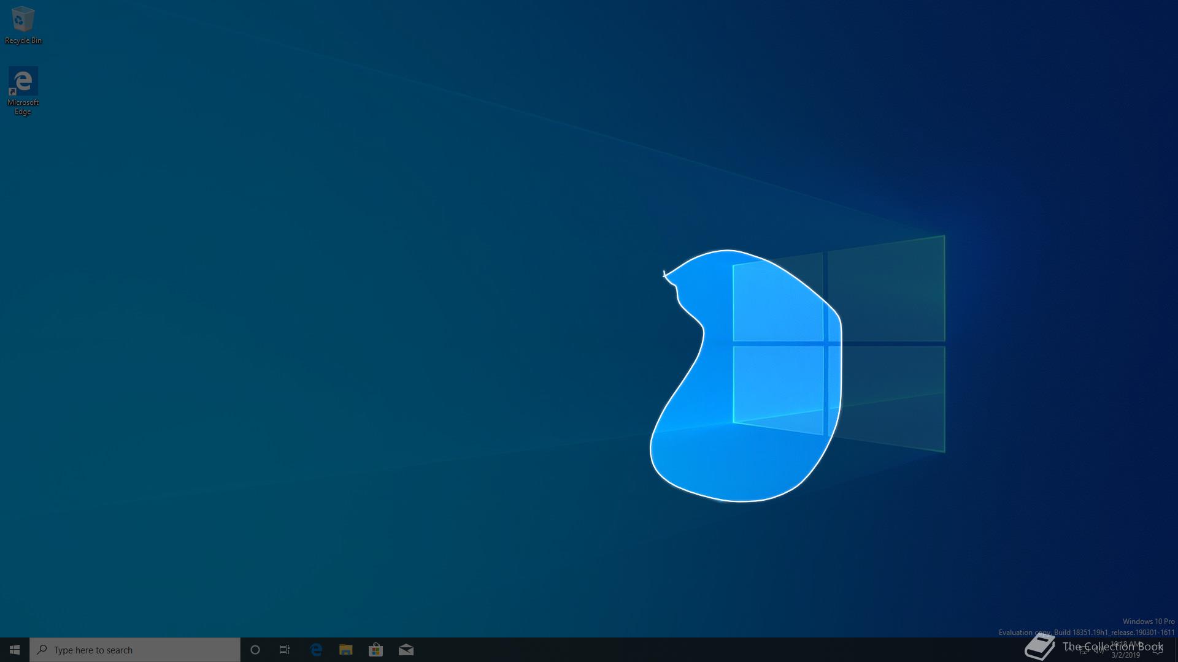Screen dimensions: 1178x662
Task: Launch Edge from the taskbar
Action: tap(316, 650)
